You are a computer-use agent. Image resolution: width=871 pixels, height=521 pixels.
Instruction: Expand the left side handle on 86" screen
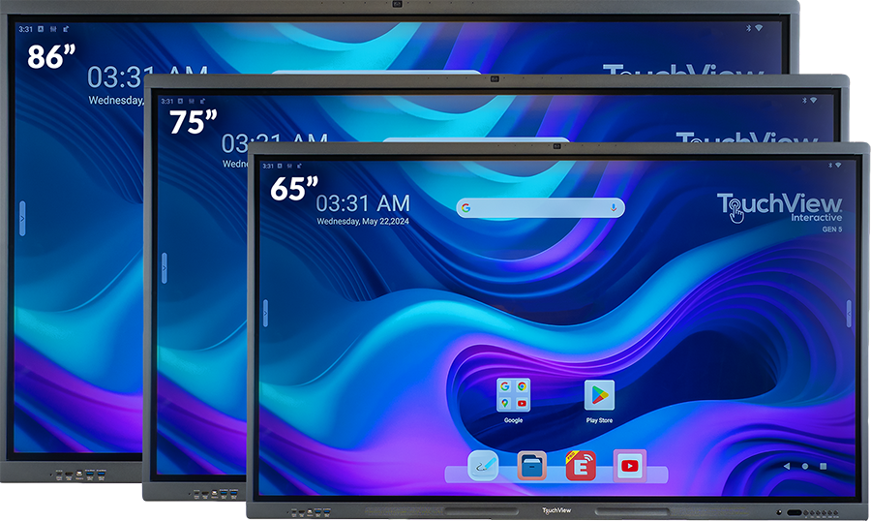(21, 220)
